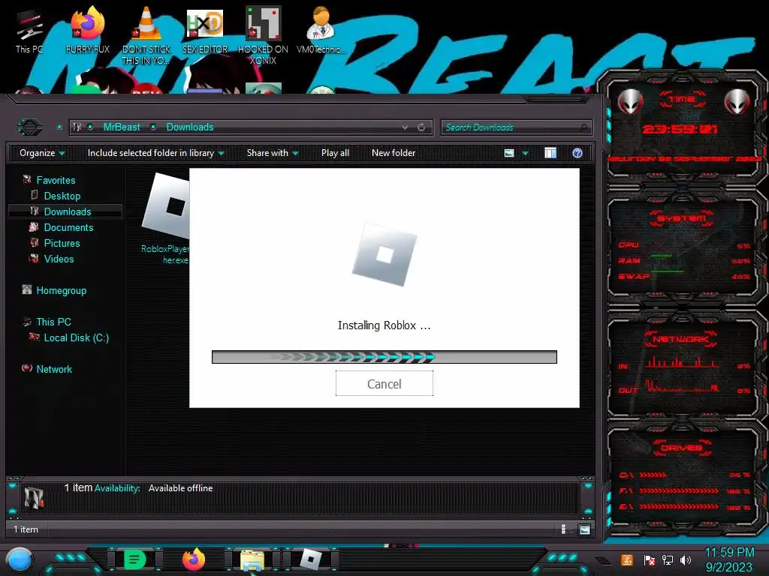Select the RobloxPlayerLauncher.exe file icon
769x576 pixels.
coord(166,218)
